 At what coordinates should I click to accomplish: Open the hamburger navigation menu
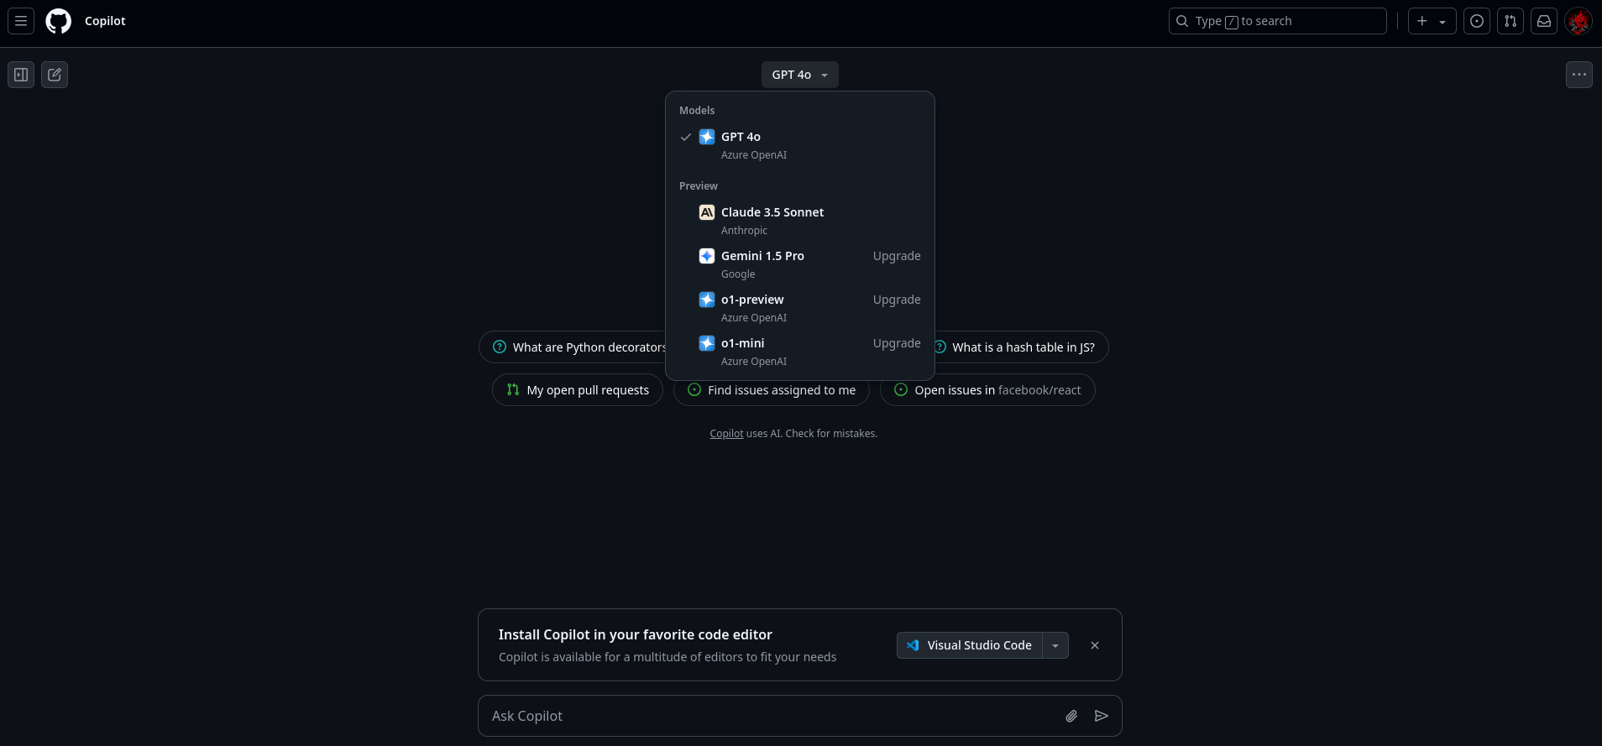(x=21, y=21)
